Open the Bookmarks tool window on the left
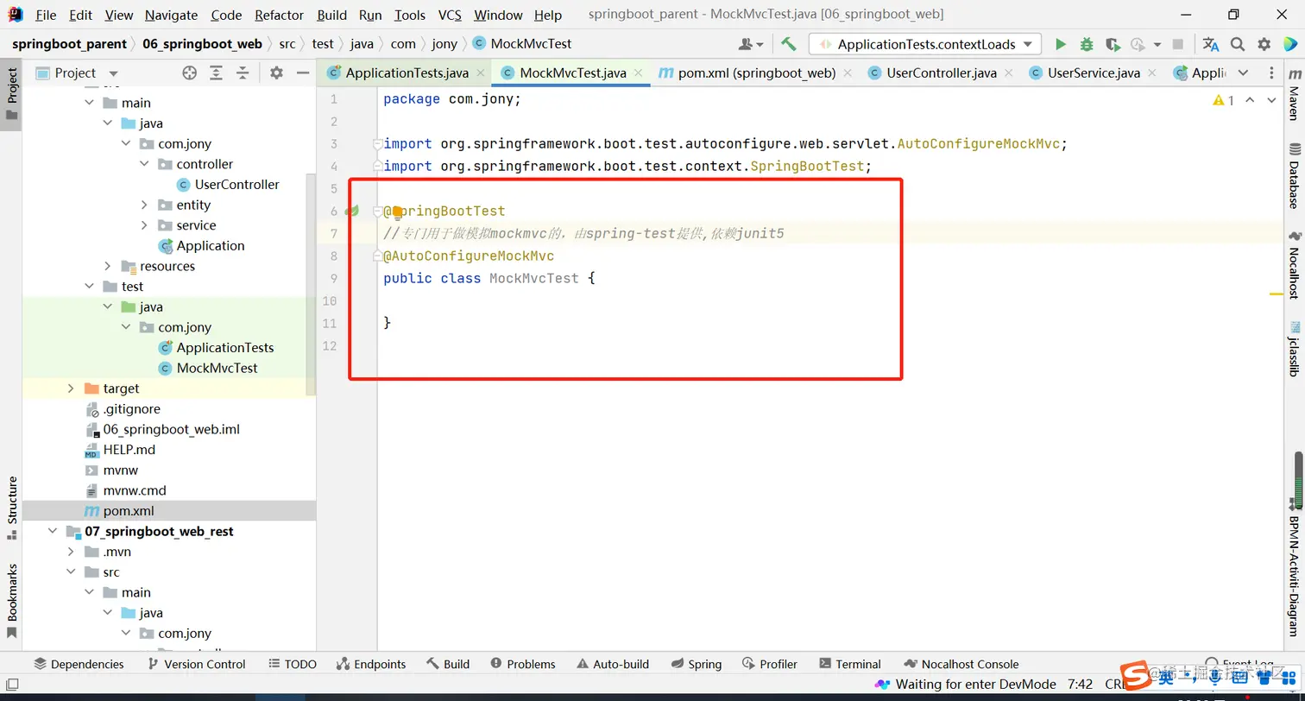This screenshot has height=701, width=1305. click(12, 601)
